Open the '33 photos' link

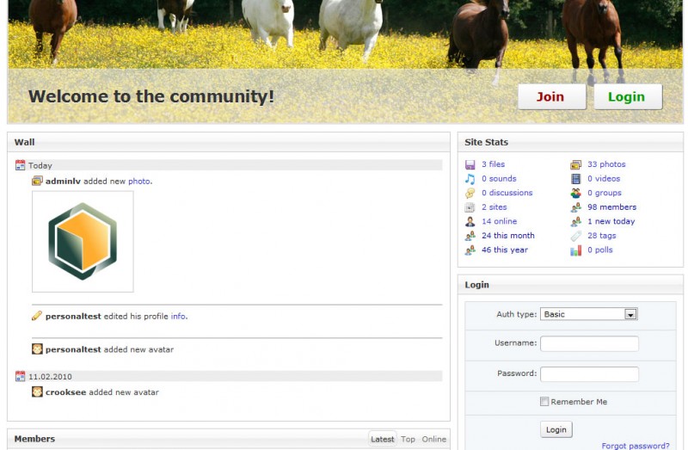click(x=606, y=164)
